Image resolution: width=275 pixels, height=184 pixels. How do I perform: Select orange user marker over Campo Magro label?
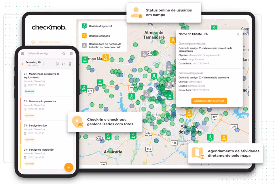106,57
